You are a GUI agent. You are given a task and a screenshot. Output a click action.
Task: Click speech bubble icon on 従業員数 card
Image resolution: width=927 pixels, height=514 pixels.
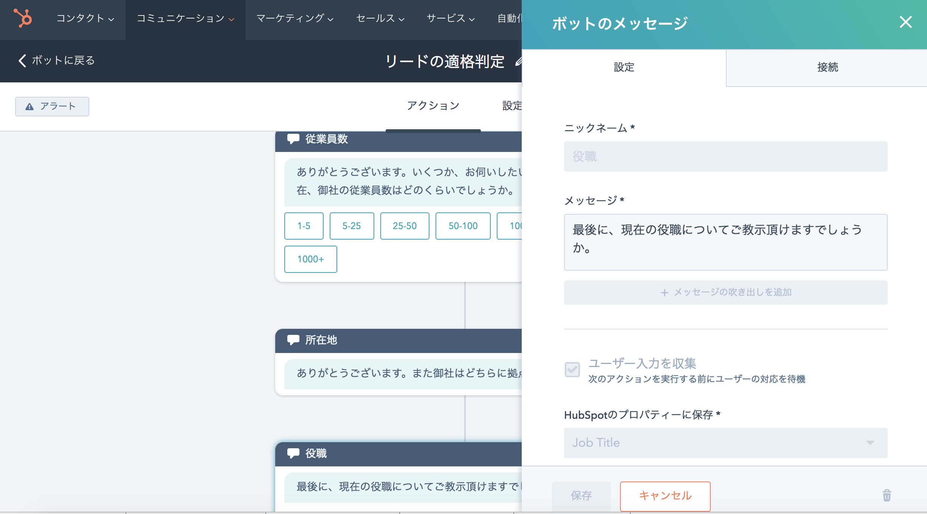click(x=293, y=139)
